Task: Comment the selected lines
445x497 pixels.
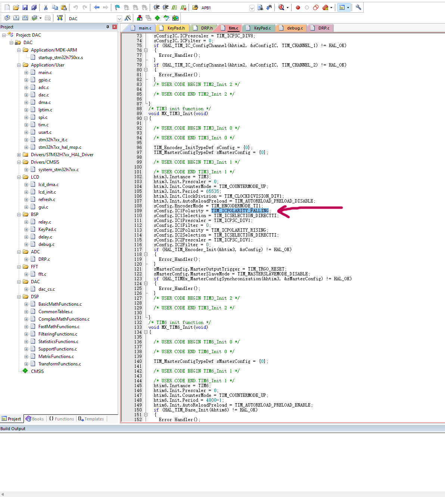Action: (174, 7)
